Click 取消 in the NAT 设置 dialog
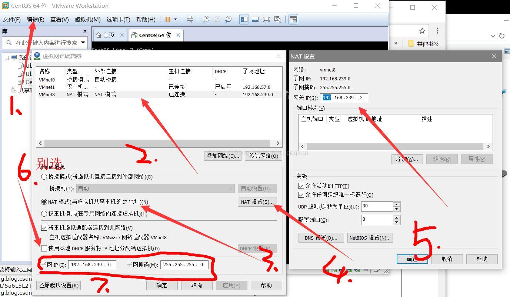 (x=447, y=259)
